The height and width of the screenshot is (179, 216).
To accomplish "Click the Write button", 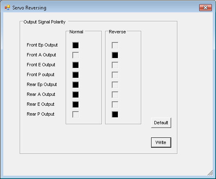I will click(161, 142).
